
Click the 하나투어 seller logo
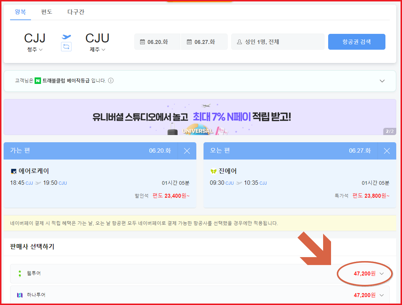pyautogui.click(x=20, y=295)
